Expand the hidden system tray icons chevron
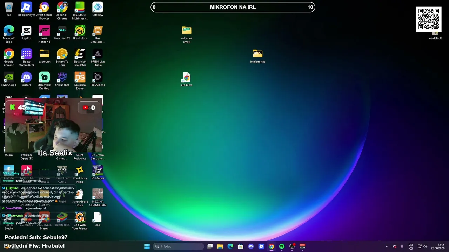This screenshot has height=252, width=449. click(x=387, y=246)
